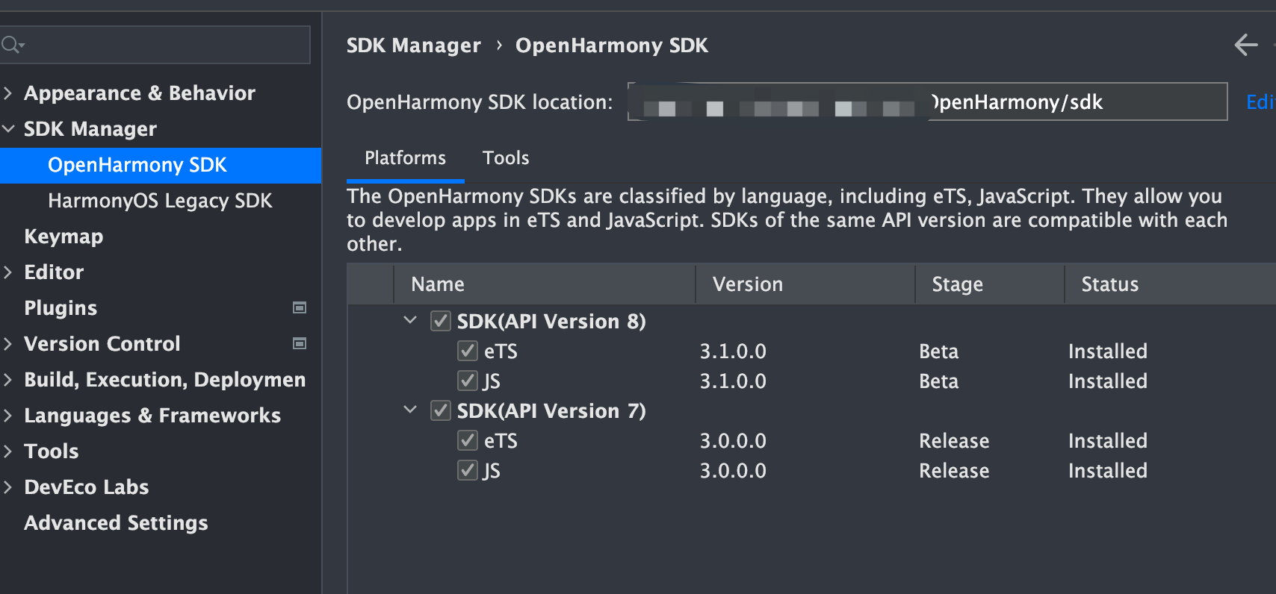Click the search magnifier icon in settings
This screenshot has width=1276, height=594.
[12, 46]
